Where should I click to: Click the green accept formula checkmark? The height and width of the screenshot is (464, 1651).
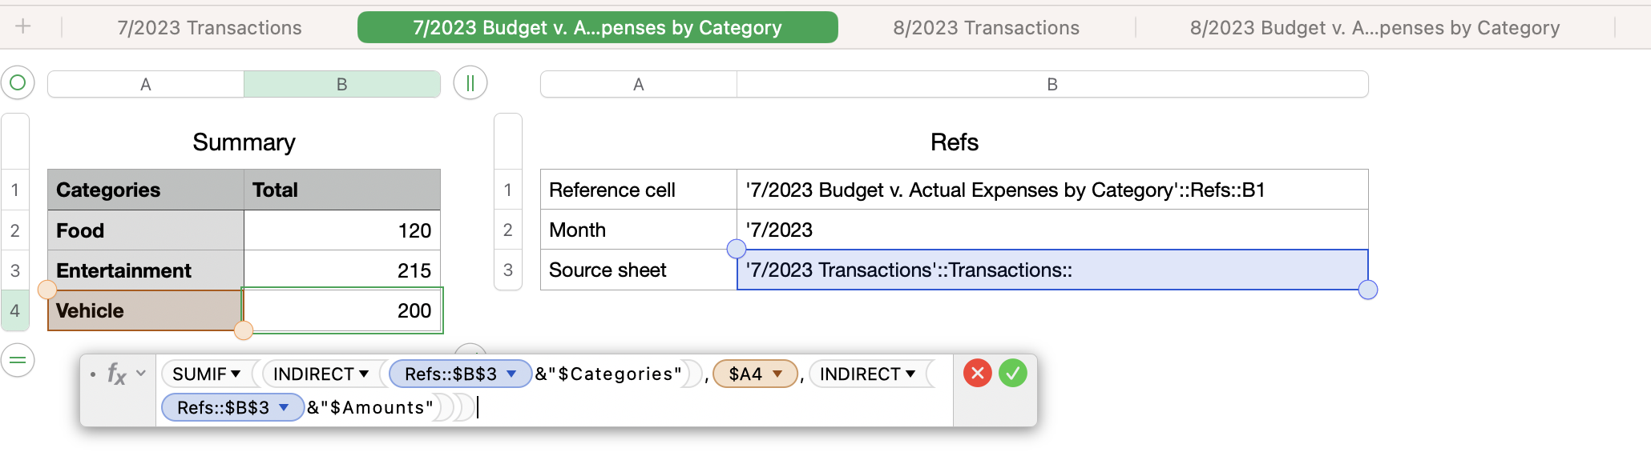pos(1013,374)
